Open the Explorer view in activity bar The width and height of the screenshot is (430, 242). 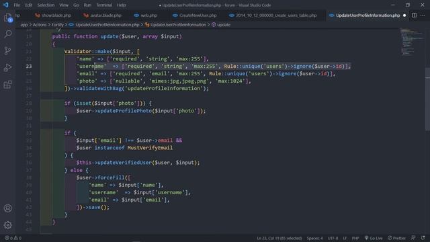coord(7,18)
